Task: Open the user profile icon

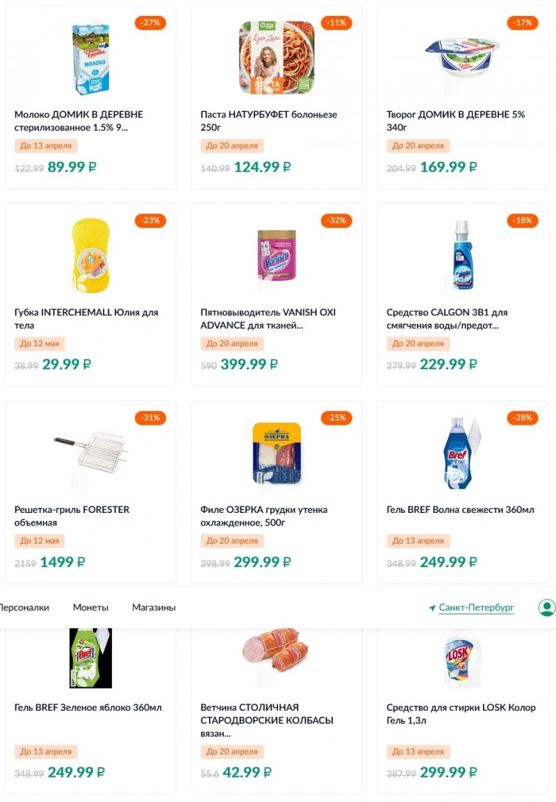Action: [546, 607]
